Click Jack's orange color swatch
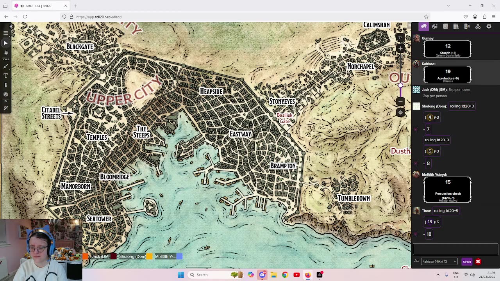 86,256
